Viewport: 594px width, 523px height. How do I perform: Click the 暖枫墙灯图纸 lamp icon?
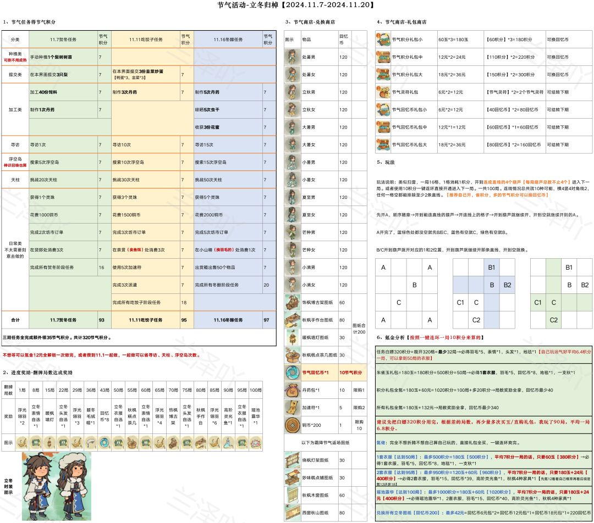(x=293, y=337)
